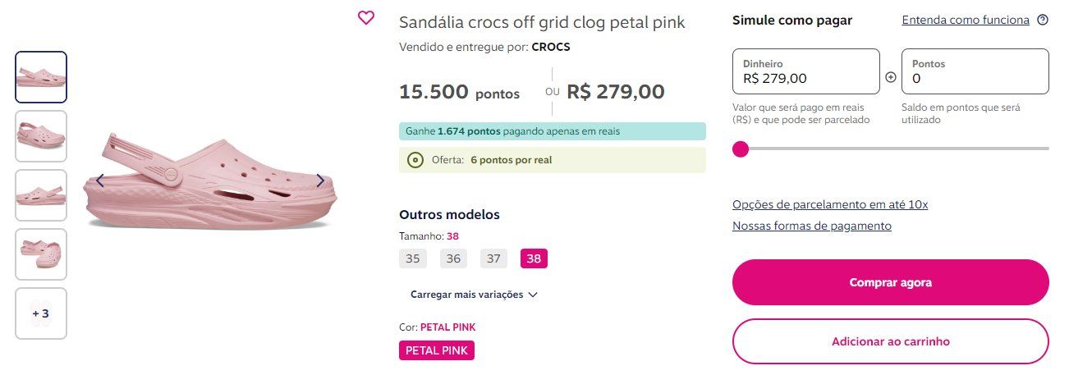Click the plus icon between Dinheiro and Pontos
This screenshot has width=1069, height=375.
pyautogui.click(x=891, y=77)
